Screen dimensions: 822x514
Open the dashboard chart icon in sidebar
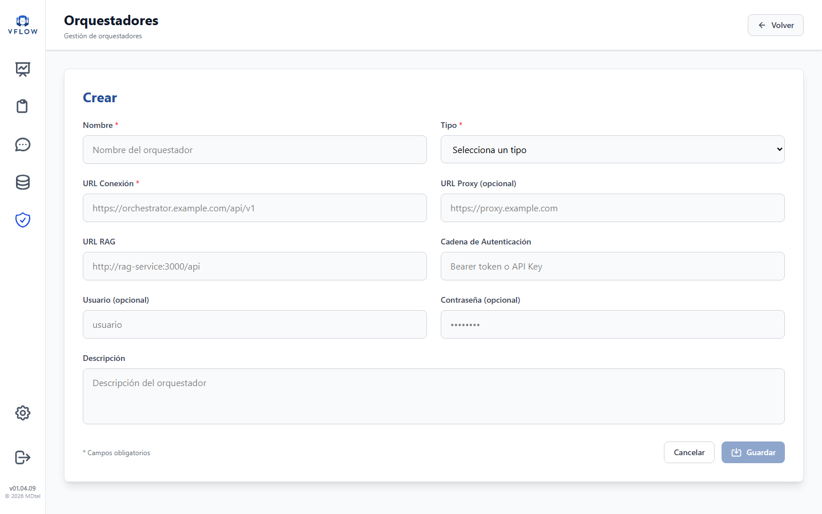(23, 69)
